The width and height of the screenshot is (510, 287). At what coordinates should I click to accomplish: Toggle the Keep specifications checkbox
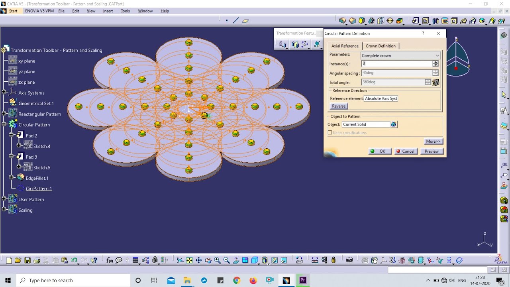click(x=330, y=133)
